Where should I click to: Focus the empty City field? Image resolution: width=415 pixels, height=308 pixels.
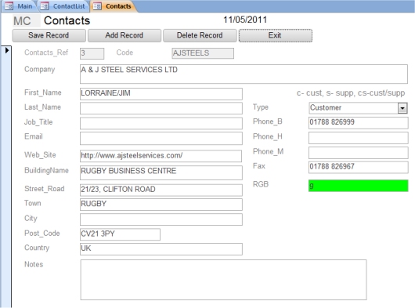tap(161, 219)
